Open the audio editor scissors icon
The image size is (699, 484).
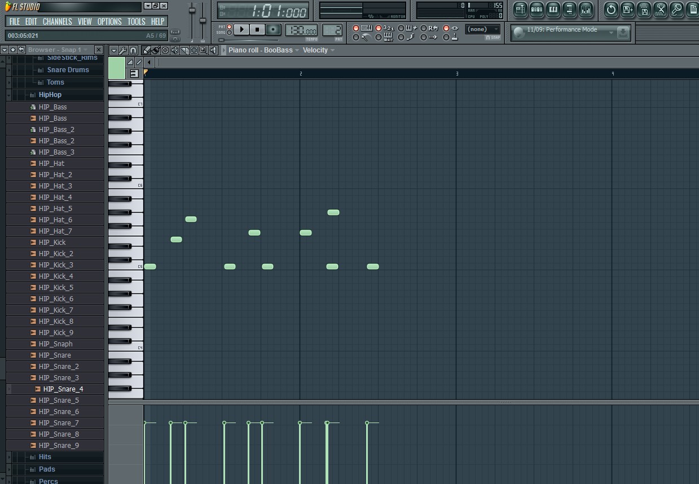[x=660, y=10]
